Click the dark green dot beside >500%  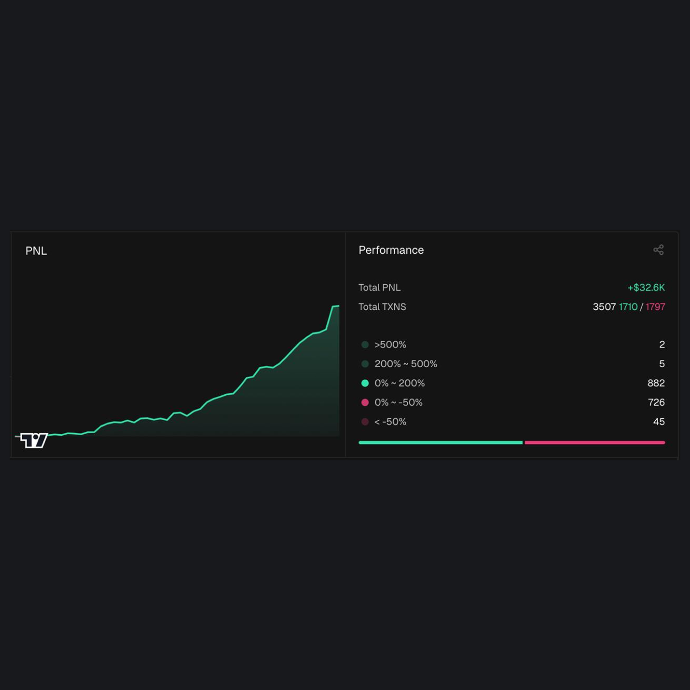click(365, 345)
